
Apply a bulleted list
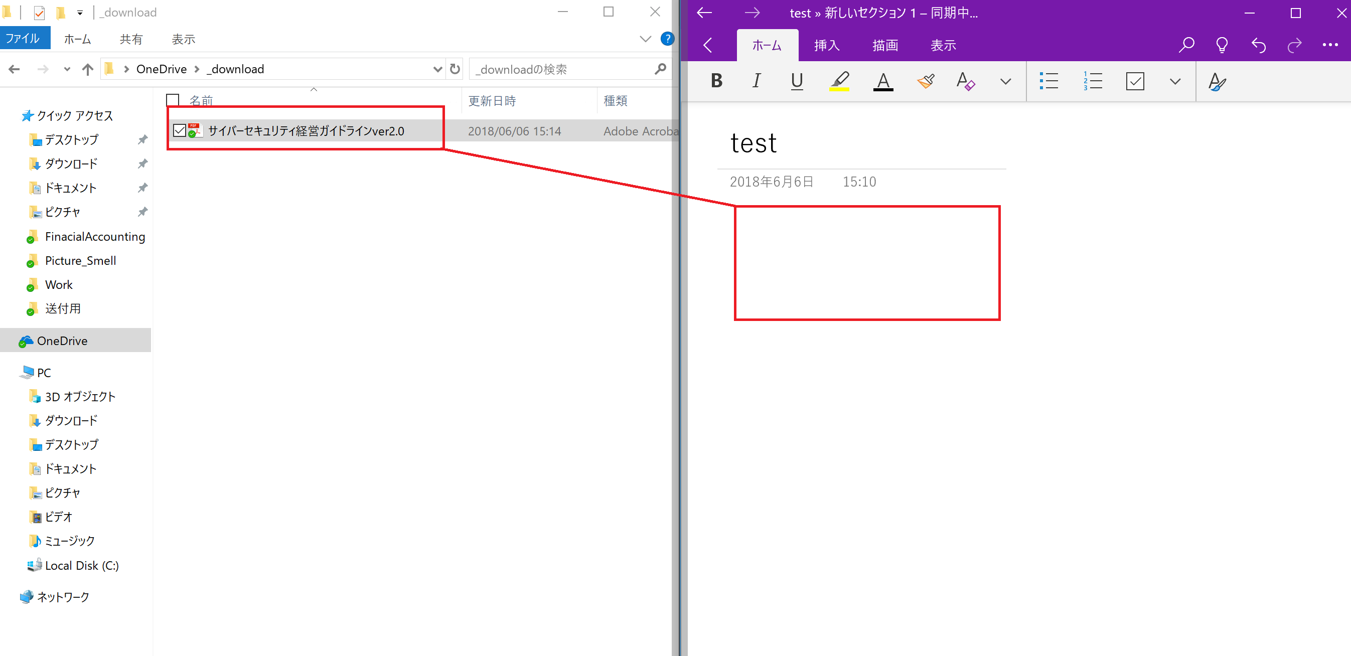[1049, 81]
